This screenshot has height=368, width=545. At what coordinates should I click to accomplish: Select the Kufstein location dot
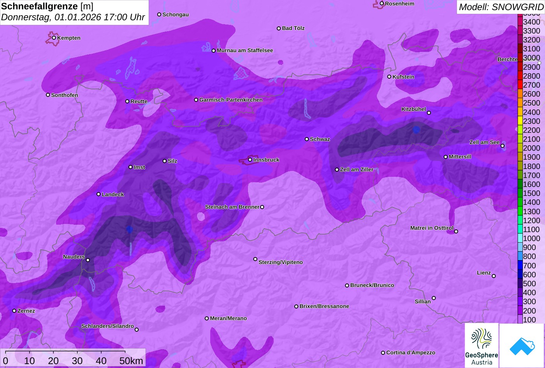point(389,77)
